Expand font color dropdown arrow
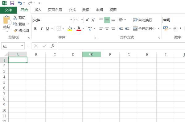Screen dimensions: 185x122 [83, 28]
